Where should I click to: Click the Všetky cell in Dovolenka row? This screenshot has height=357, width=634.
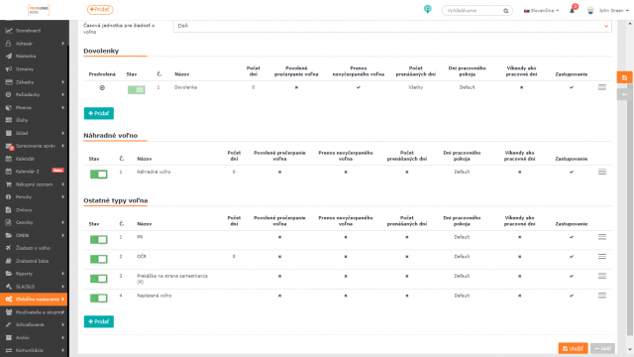(x=416, y=87)
